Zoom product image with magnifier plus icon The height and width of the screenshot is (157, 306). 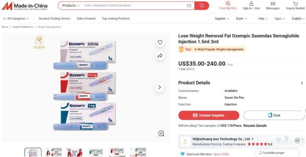161,134
